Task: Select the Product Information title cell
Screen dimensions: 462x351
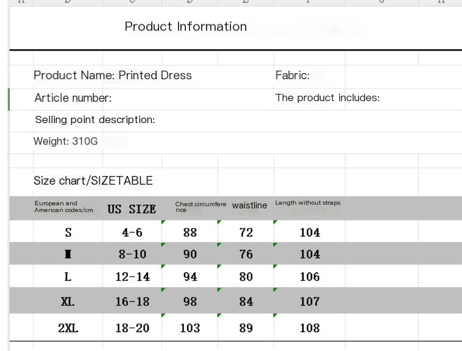Action: click(185, 27)
